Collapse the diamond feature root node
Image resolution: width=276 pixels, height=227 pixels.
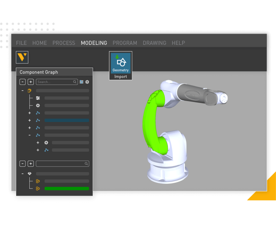click(x=23, y=174)
